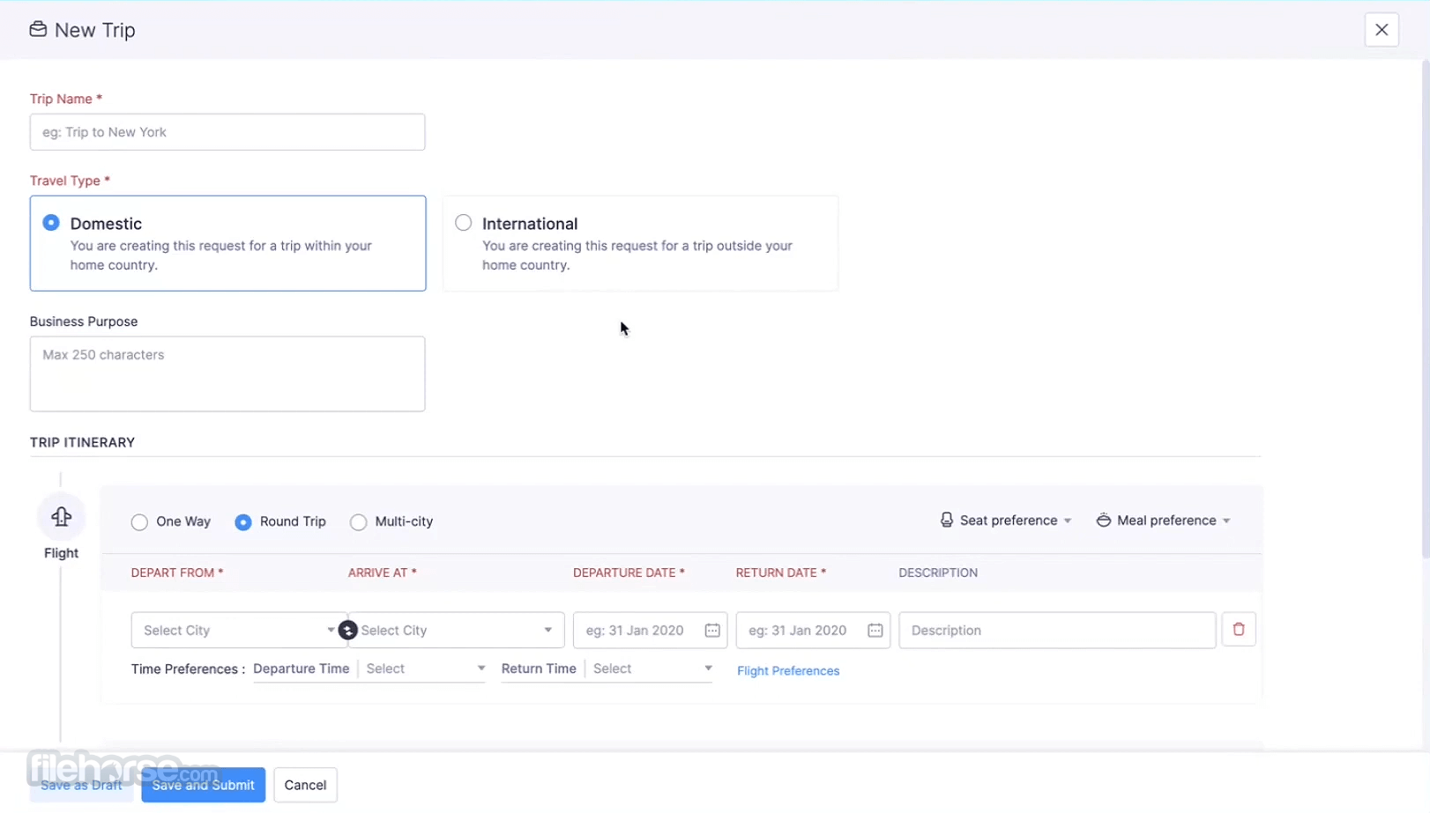Open the Departure Time select dropdown
The image size is (1430, 813).
point(424,669)
